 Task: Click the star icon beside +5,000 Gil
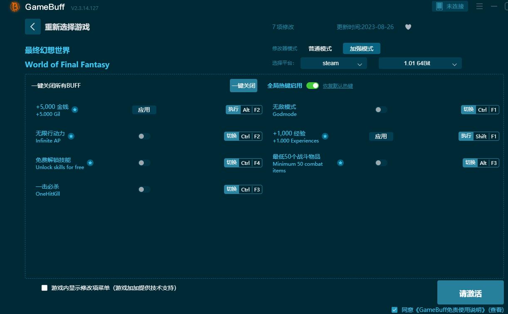click(75, 110)
